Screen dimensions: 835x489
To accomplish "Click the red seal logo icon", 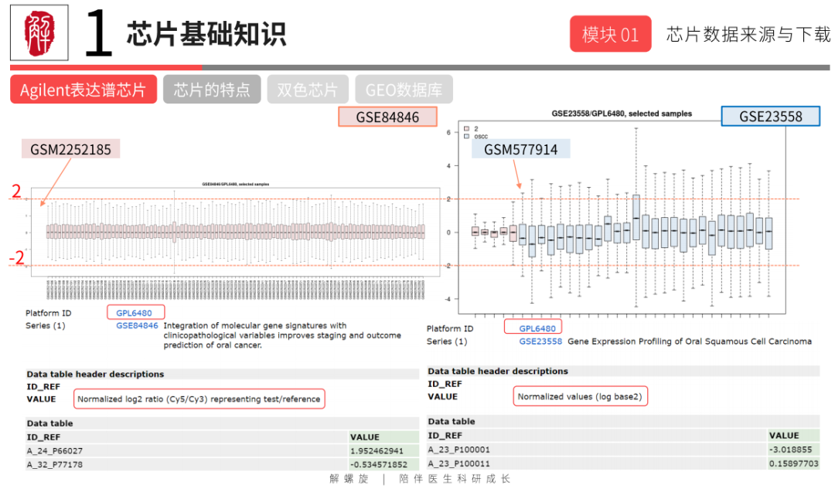I will 39,33.
